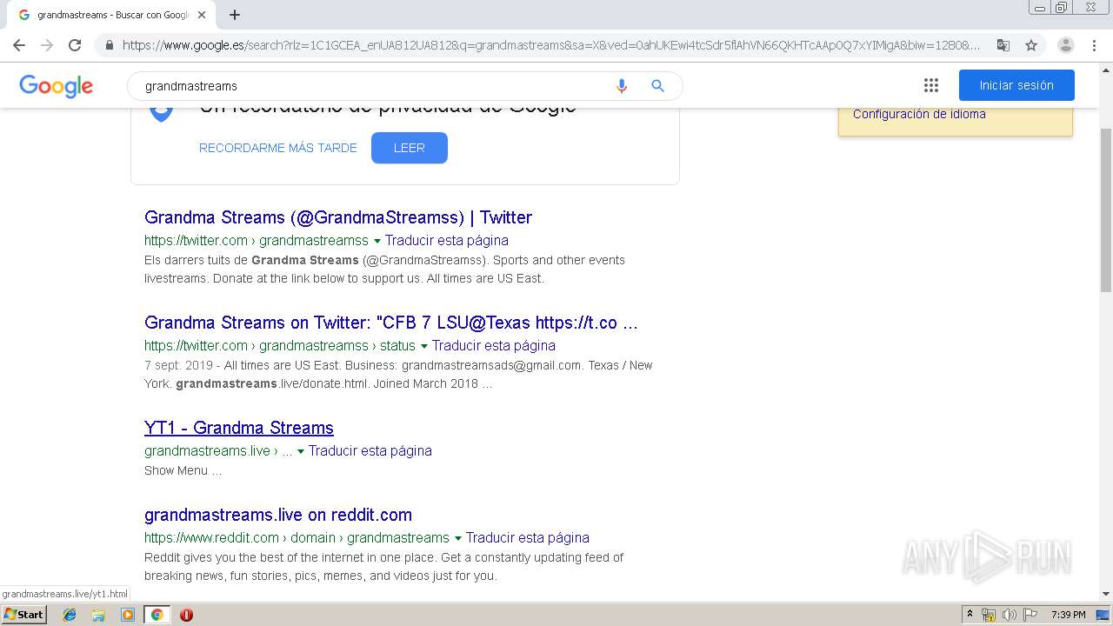Expand dropdown arrow beside grandmastreamss › status
This screenshot has width=1113, height=626.
(423, 346)
